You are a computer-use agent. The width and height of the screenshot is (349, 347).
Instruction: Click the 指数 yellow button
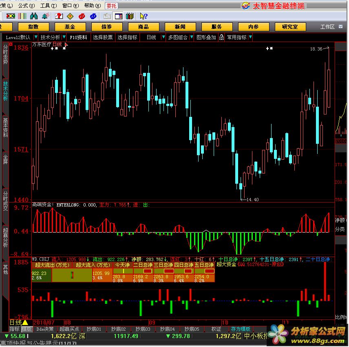pyautogui.click(x=33, y=26)
